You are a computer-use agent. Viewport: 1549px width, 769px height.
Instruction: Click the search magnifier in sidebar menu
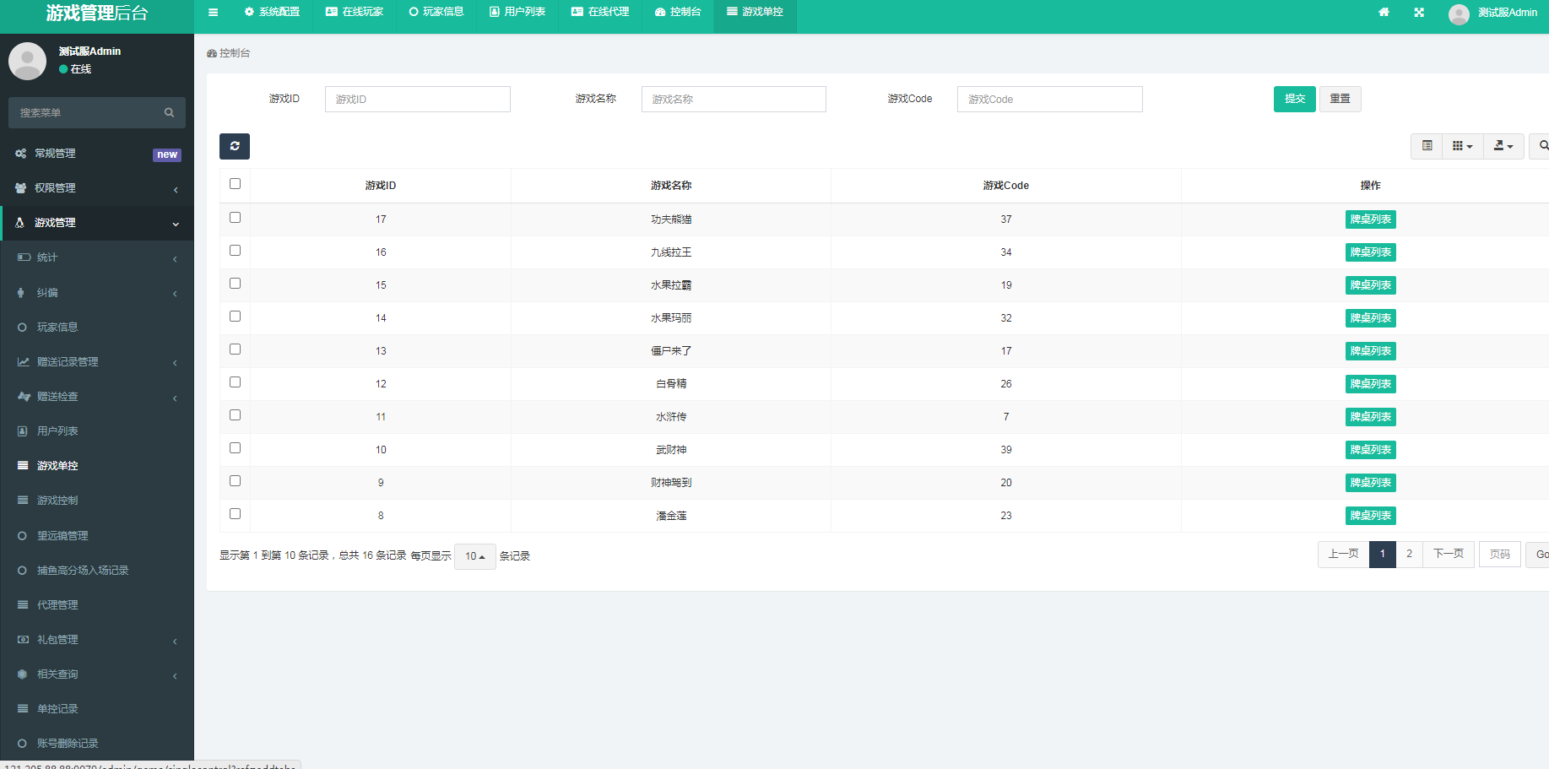(169, 112)
